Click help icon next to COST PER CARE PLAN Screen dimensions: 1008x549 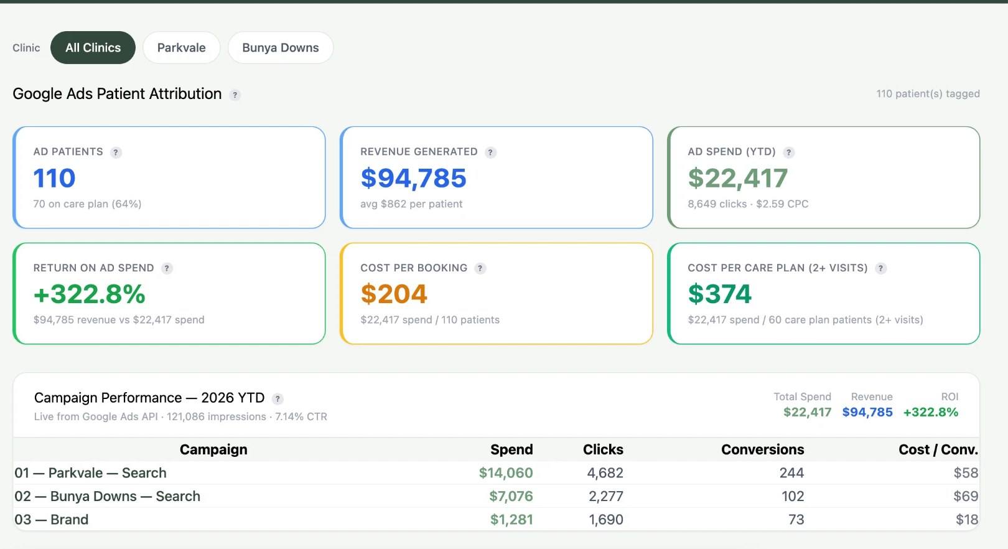click(x=880, y=268)
